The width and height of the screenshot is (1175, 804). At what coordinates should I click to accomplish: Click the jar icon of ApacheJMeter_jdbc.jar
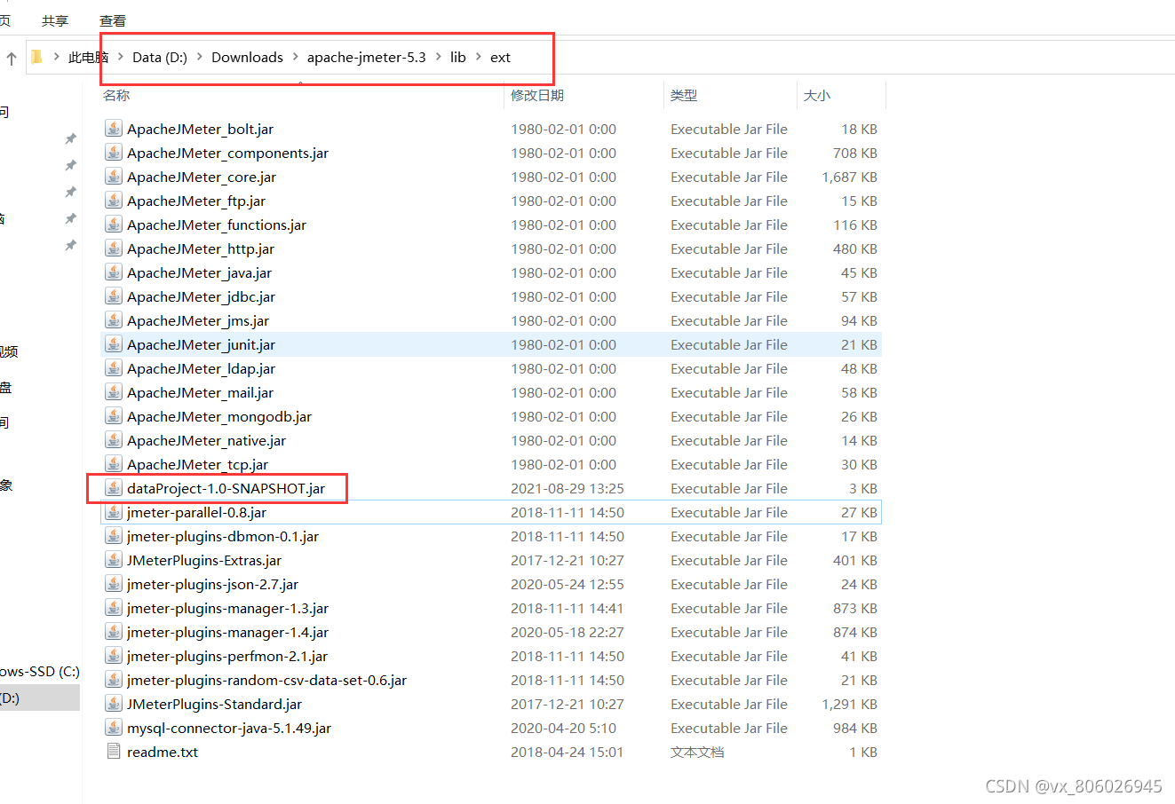(x=114, y=296)
